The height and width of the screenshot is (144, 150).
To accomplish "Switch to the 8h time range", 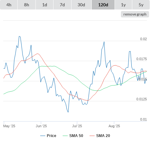I will click(27, 5).
